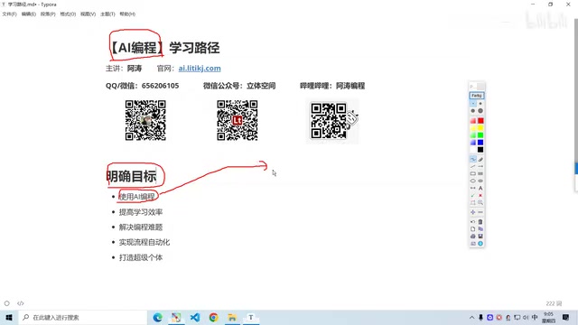
Task: Open the notification center icon
Action: pyautogui.click(x=566, y=317)
